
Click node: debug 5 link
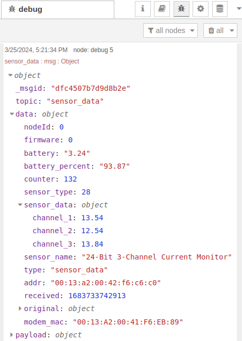(x=93, y=50)
